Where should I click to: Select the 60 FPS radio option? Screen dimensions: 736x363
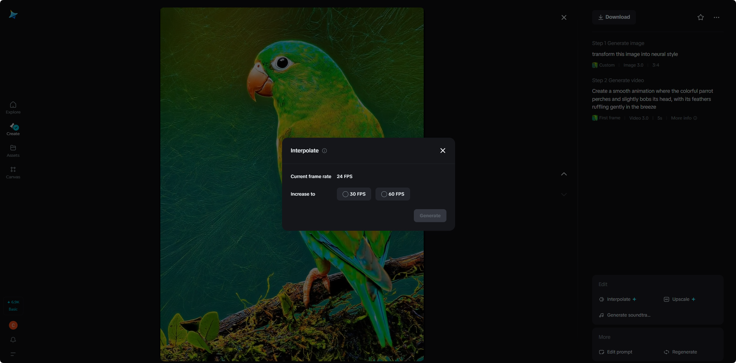[x=393, y=194]
